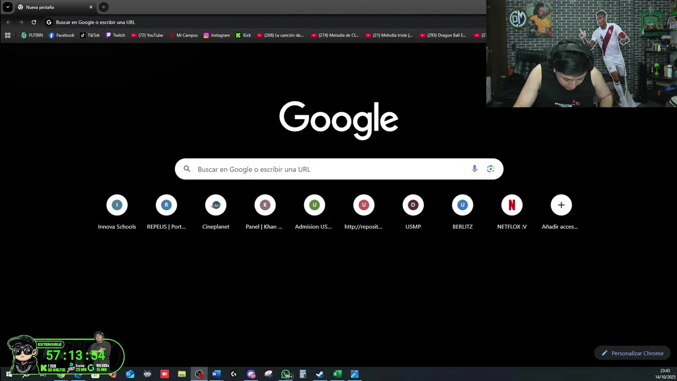Close the Nueva pestaña tab
This screenshot has width=677, height=381.
(x=91, y=7)
